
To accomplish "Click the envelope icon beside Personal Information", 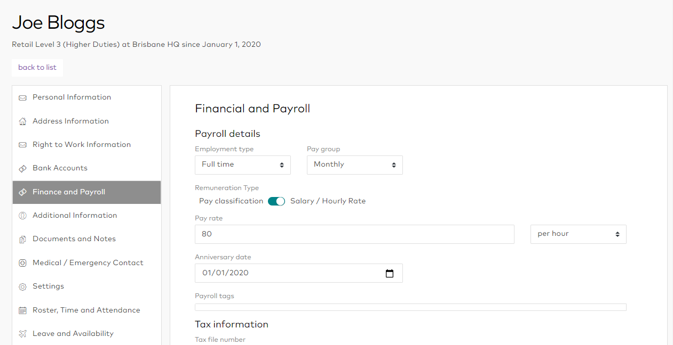I will click(x=22, y=98).
